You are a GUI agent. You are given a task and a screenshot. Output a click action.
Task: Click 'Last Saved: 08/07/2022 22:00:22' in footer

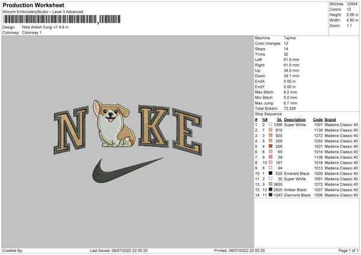coord(119,250)
